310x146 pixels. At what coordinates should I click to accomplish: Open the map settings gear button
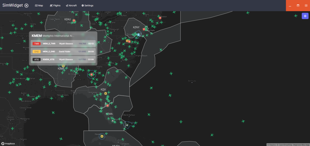point(305,16)
